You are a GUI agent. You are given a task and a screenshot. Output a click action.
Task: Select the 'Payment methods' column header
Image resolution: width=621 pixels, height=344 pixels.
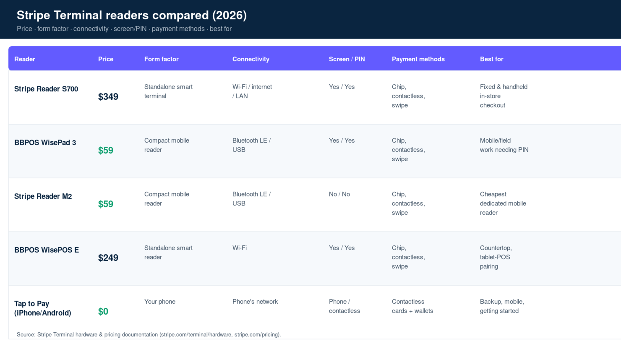click(418, 59)
